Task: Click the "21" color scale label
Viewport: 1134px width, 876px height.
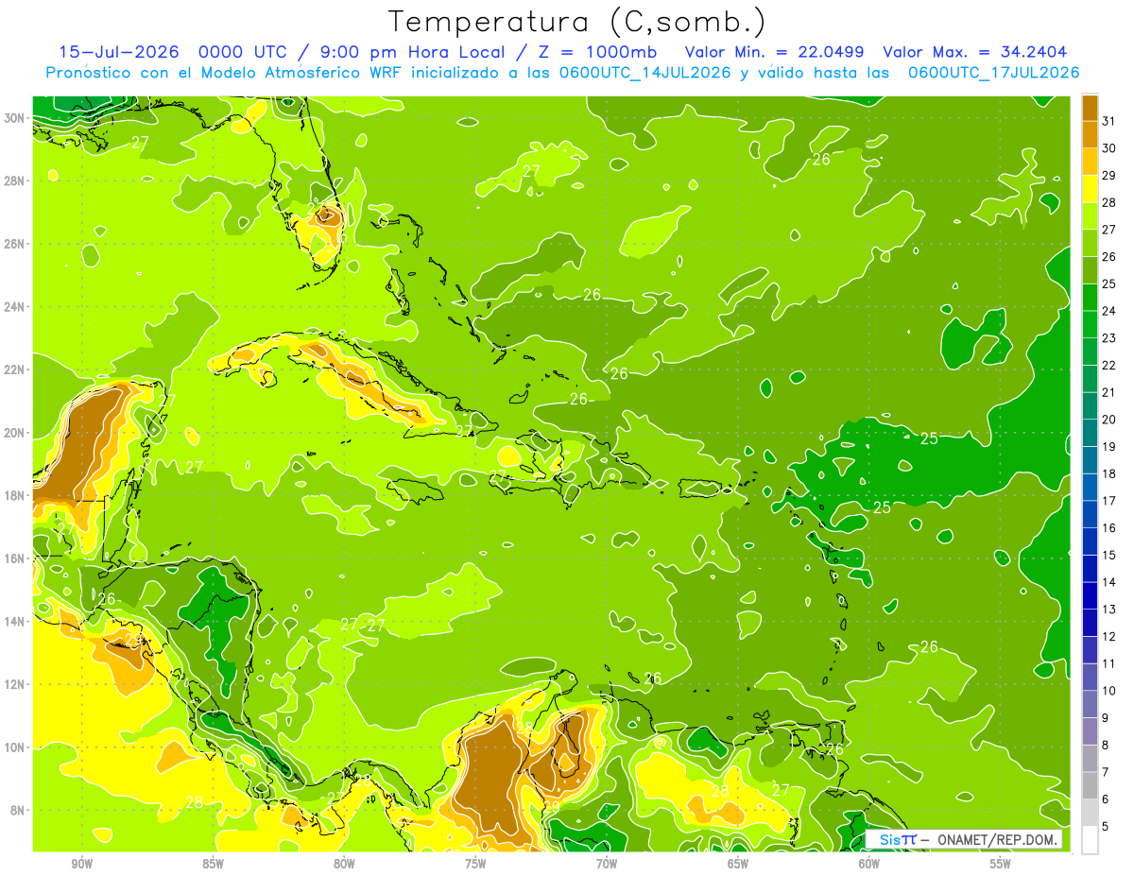Action: (1109, 392)
